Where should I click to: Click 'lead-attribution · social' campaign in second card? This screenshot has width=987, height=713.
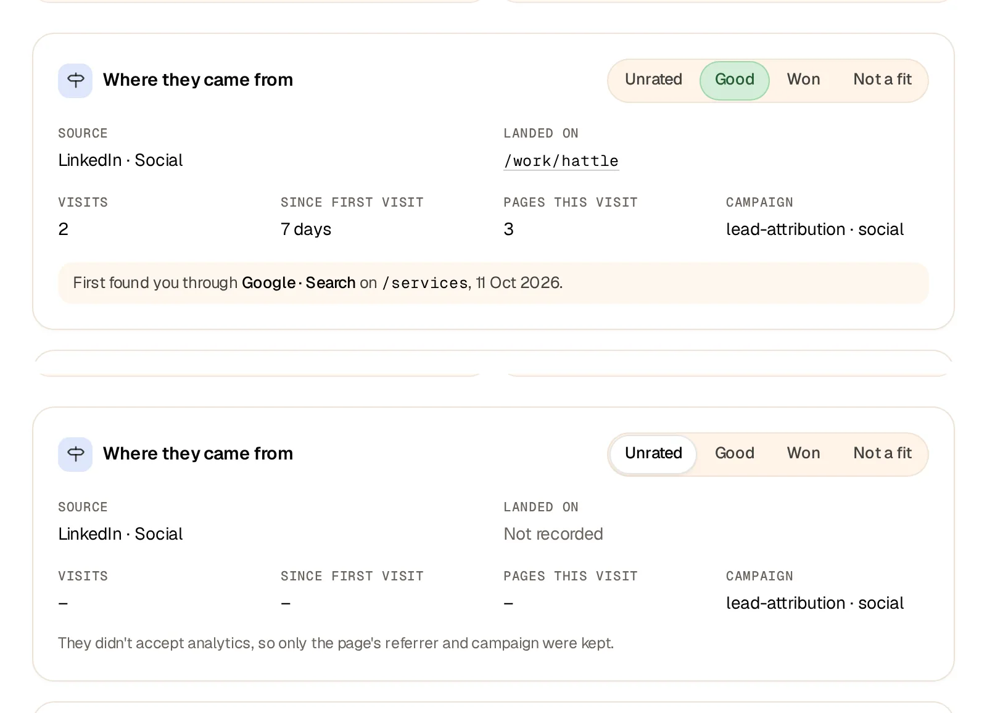pos(814,603)
